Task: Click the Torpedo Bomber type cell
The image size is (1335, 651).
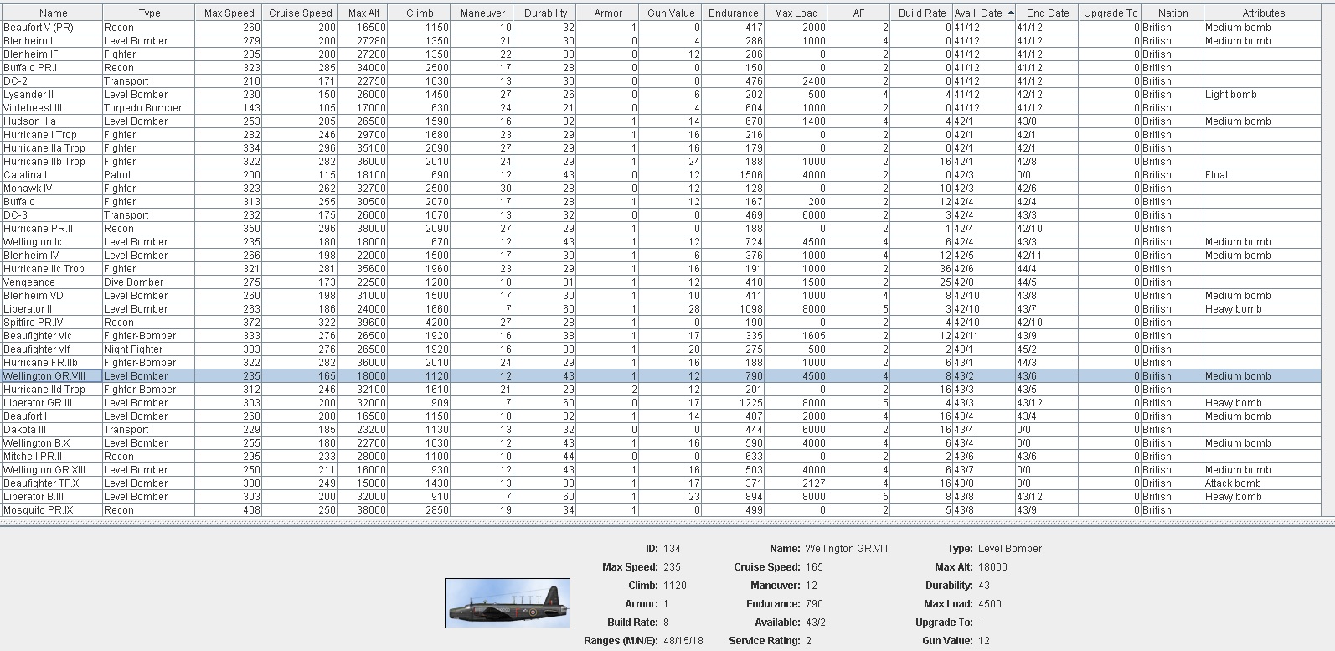Action: tap(148, 108)
